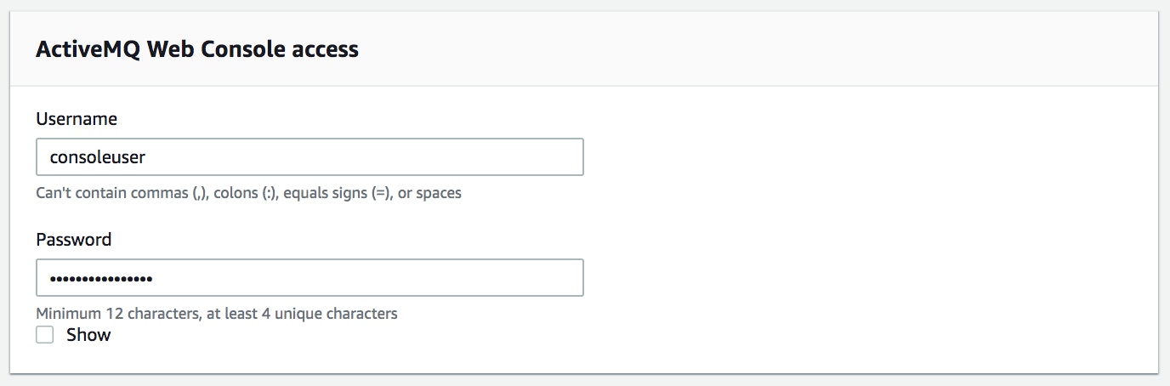Click the Username field label
Image resolution: width=1170 pixels, height=386 pixels.
(77, 119)
